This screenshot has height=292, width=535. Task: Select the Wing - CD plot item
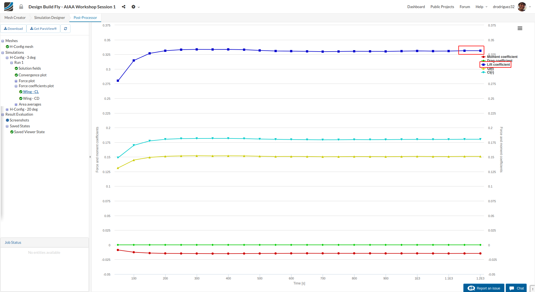pyautogui.click(x=31, y=98)
